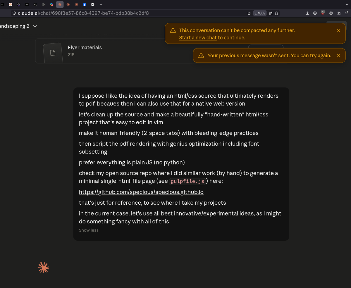
Task: Open the extensions puzzle-piece menu
Action: coord(339,13)
